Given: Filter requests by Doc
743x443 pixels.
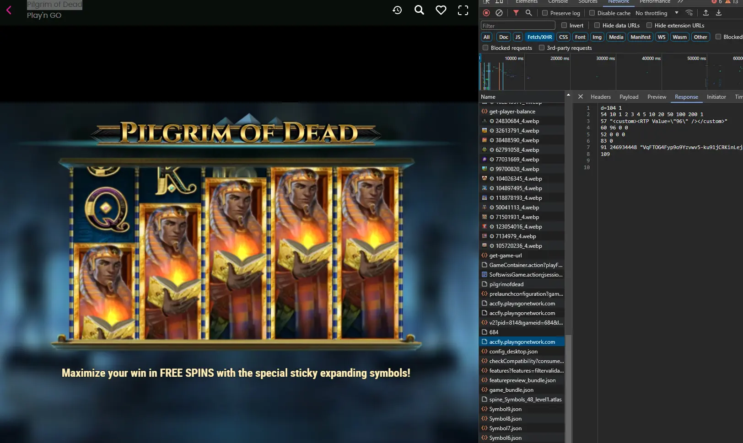Looking at the screenshot, I should (504, 37).
